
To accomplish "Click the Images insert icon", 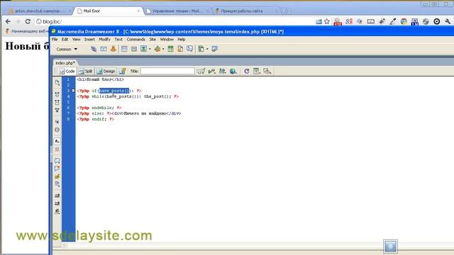I will click(143, 49).
